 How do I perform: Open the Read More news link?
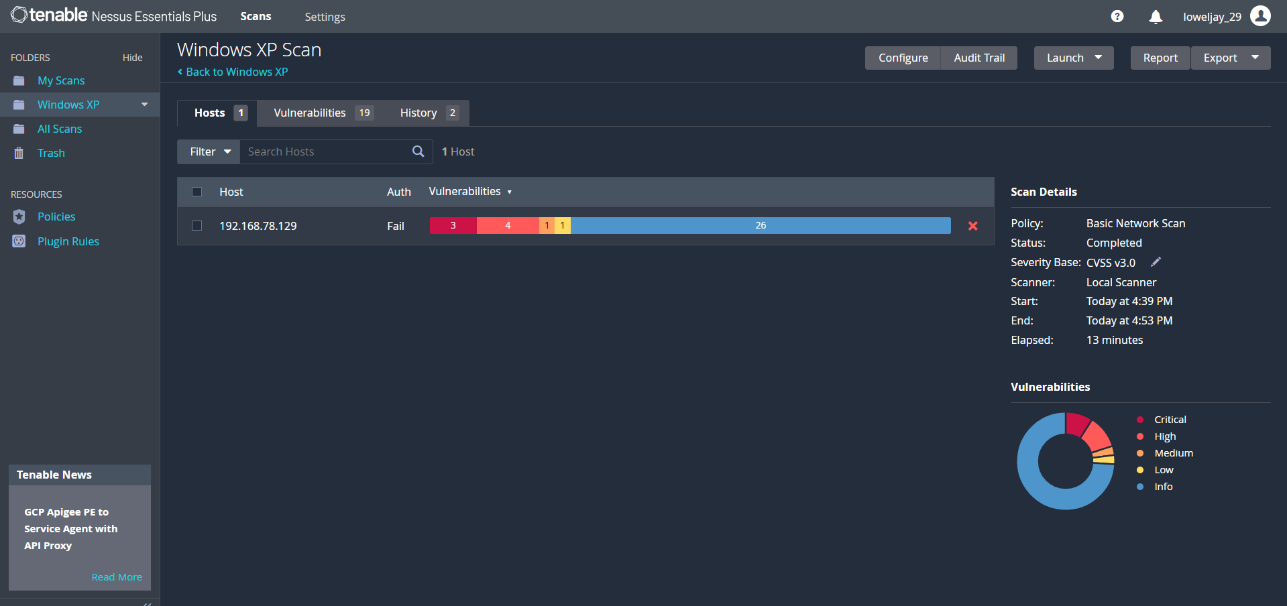[x=117, y=577]
